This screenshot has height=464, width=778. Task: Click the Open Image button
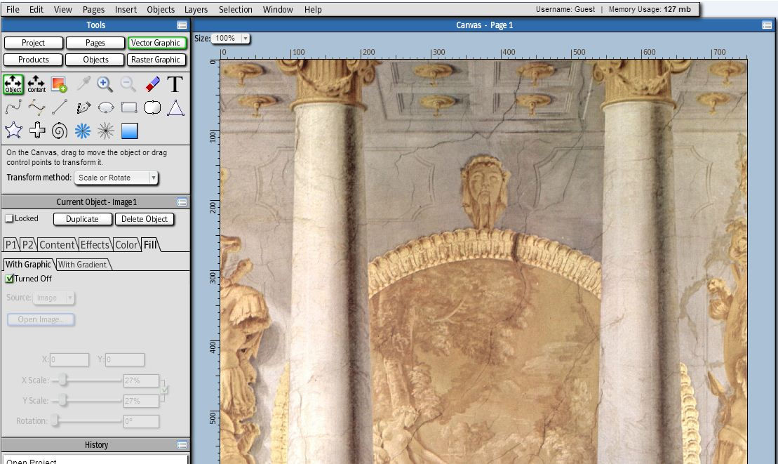point(41,319)
